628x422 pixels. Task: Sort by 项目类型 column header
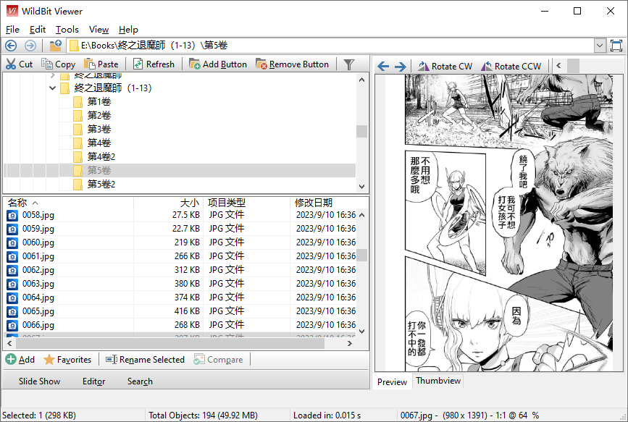[x=246, y=203]
